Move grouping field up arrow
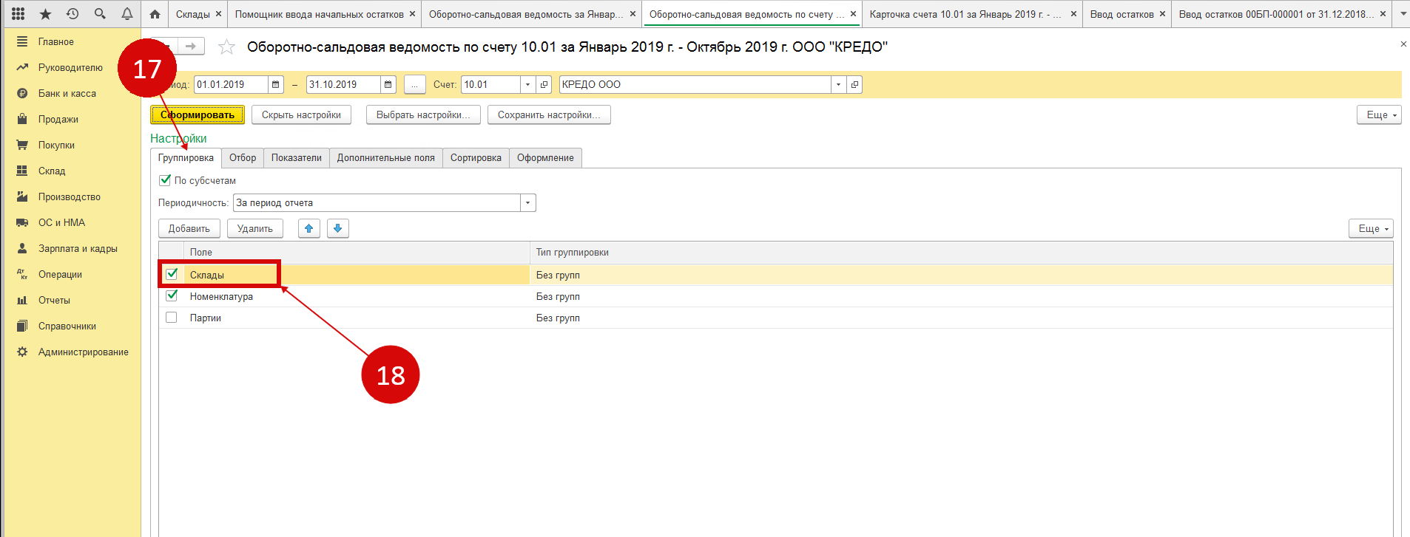Image resolution: width=1410 pixels, height=537 pixels. (309, 228)
